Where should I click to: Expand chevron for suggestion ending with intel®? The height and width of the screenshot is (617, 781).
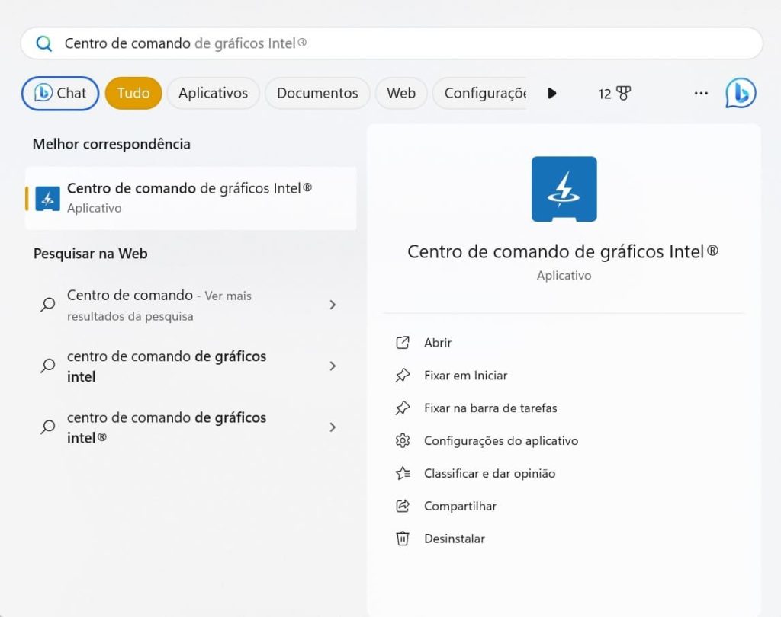click(333, 427)
